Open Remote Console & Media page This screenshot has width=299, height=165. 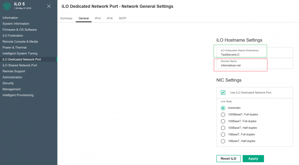coord(20,42)
